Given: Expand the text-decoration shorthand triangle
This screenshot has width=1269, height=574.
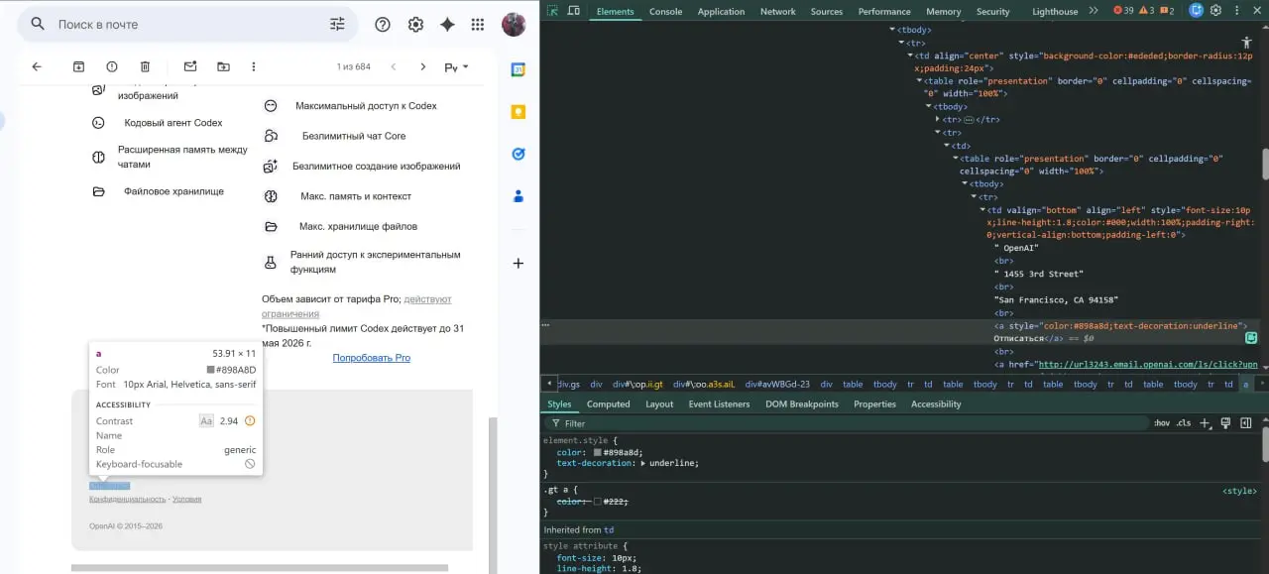Looking at the screenshot, I should [x=642, y=463].
